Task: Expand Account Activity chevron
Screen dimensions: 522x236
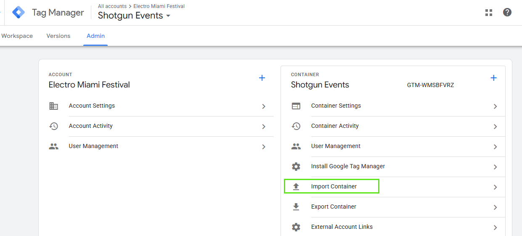Action: click(x=264, y=127)
